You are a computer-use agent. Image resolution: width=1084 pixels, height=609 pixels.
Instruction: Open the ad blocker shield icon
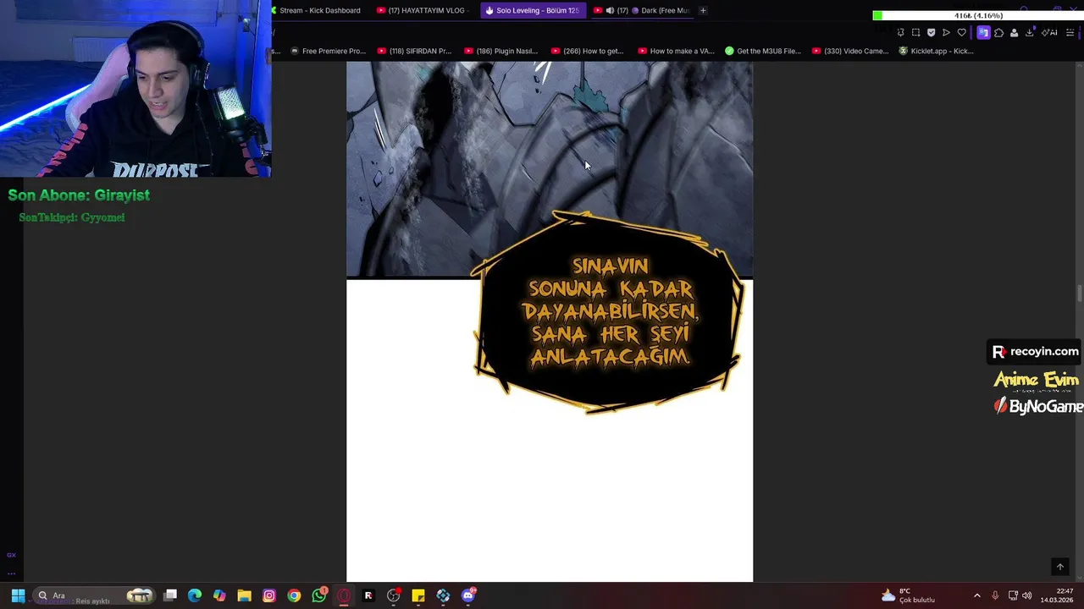931,33
